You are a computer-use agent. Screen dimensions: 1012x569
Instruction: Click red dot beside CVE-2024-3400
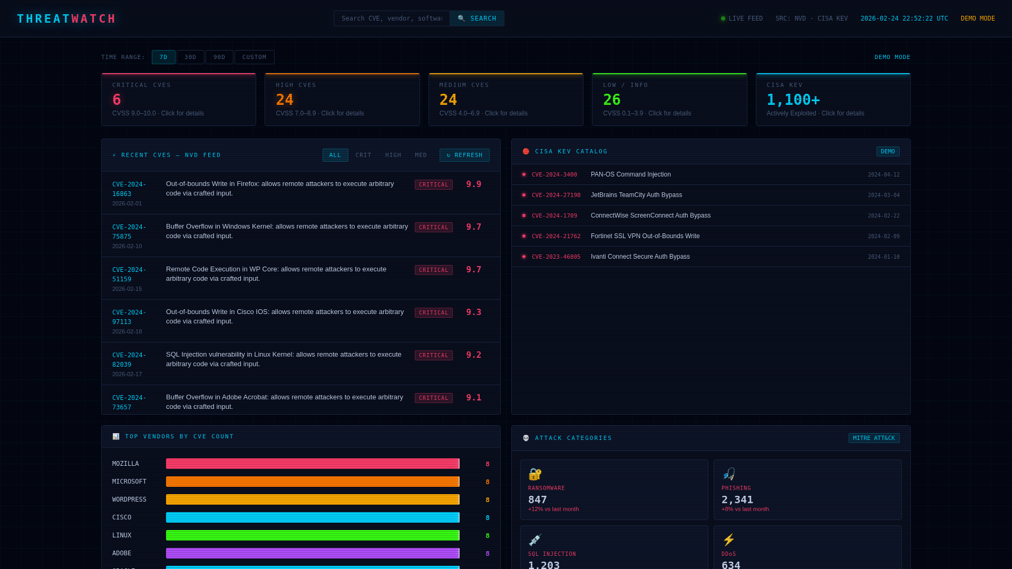point(524,174)
